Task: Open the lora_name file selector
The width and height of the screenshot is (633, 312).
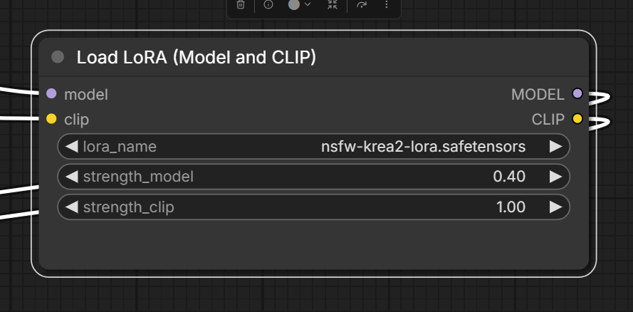Action: click(x=314, y=147)
